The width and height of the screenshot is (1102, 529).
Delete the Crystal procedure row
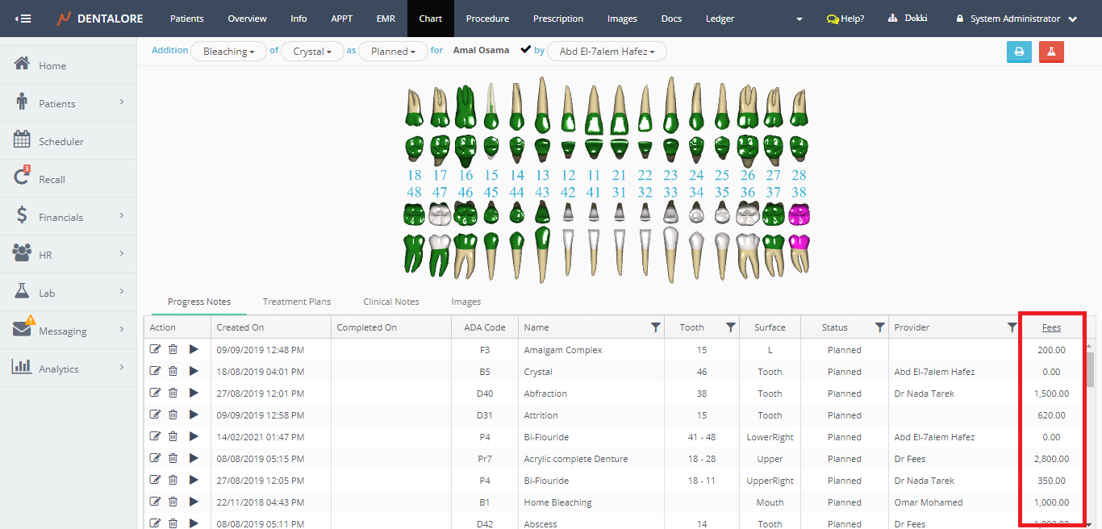click(173, 372)
